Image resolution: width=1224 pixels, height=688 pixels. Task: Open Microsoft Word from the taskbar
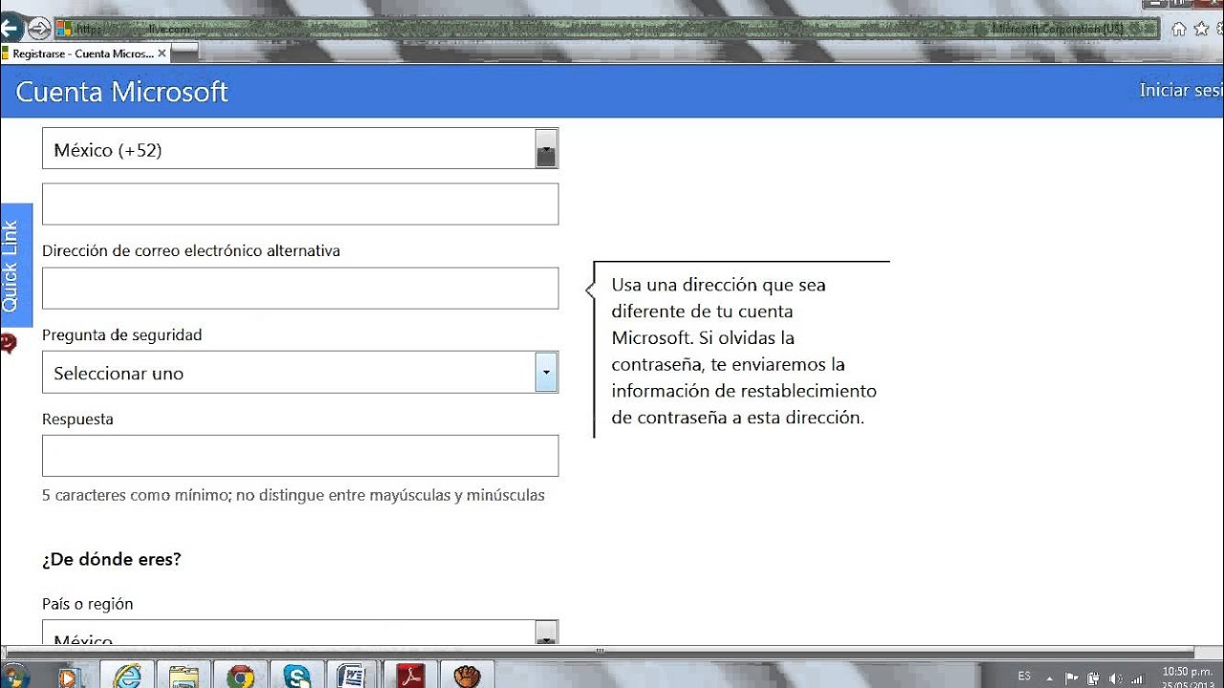pyautogui.click(x=353, y=676)
